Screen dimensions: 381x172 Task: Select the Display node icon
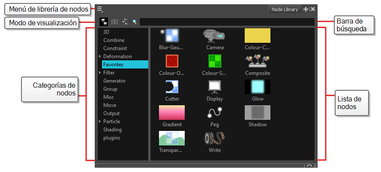click(215, 87)
